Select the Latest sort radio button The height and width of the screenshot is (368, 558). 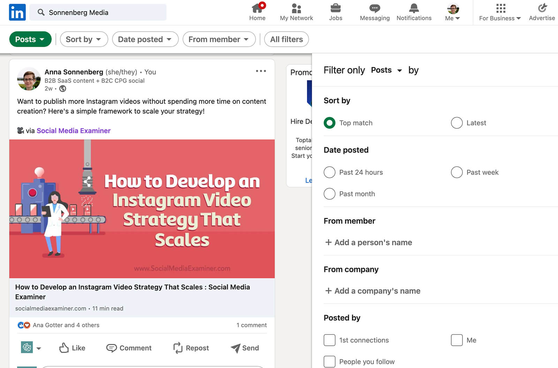(457, 123)
